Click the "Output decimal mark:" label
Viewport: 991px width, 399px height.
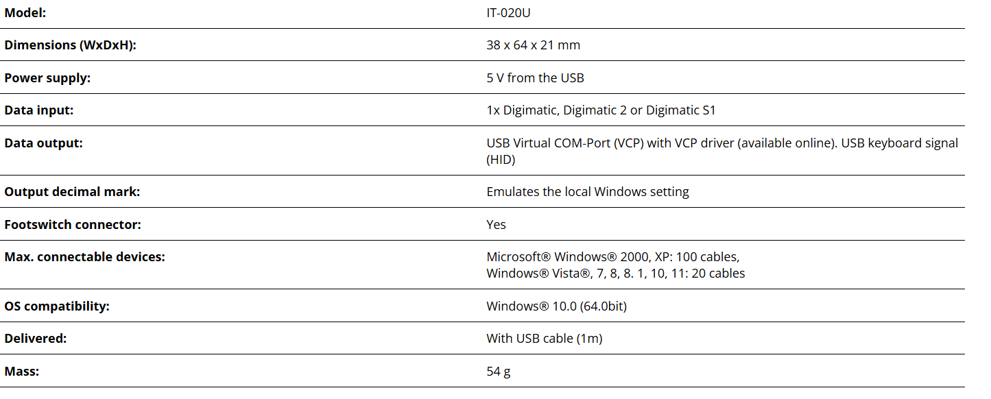(72, 192)
